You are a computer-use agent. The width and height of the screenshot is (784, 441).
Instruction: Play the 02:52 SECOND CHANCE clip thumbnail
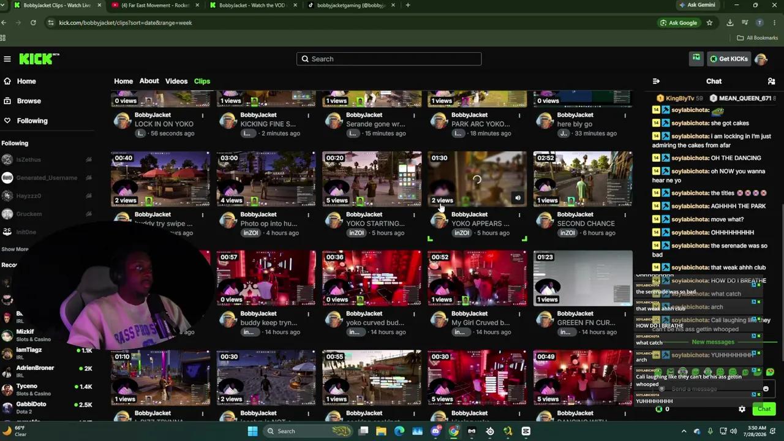click(x=582, y=179)
